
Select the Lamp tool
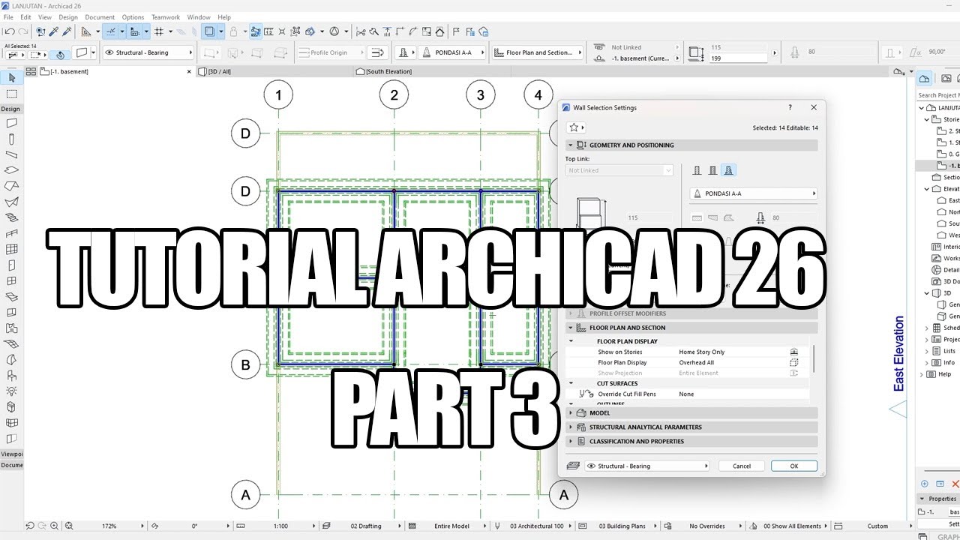(x=11, y=391)
